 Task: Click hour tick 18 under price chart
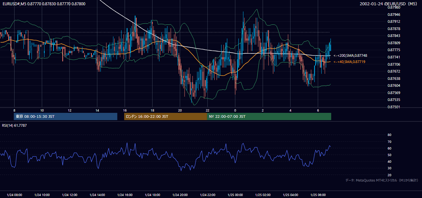[152, 110]
